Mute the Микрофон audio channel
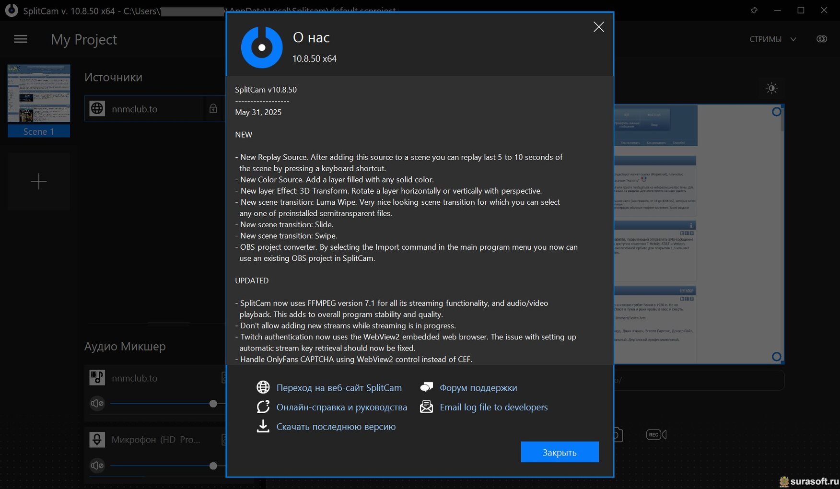Image resolution: width=840 pixels, height=489 pixels. pyautogui.click(x=97, y=466)
